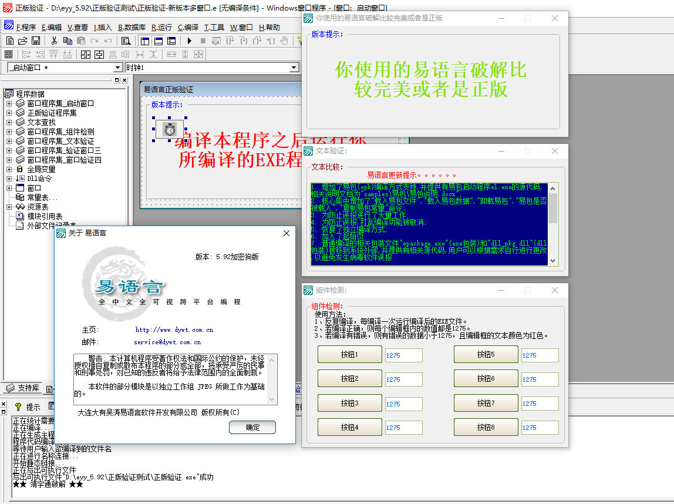Click the down arrow of the 文本验证 scrollbar
The width and height of the screenshot is (674, 504).
click(553, 261)
